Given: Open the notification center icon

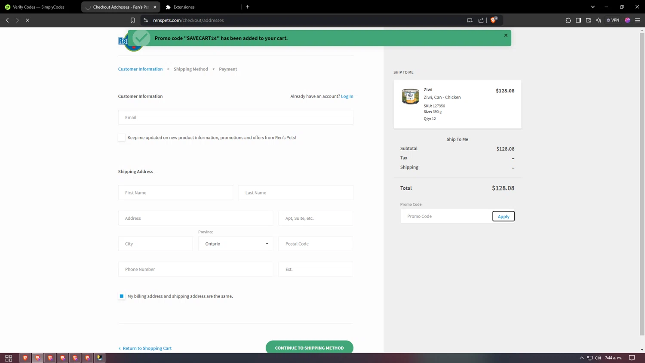Looking at the screenshot, I should 632,358.
